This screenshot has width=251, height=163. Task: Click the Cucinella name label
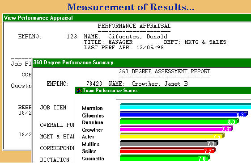[x=93, y=159]
